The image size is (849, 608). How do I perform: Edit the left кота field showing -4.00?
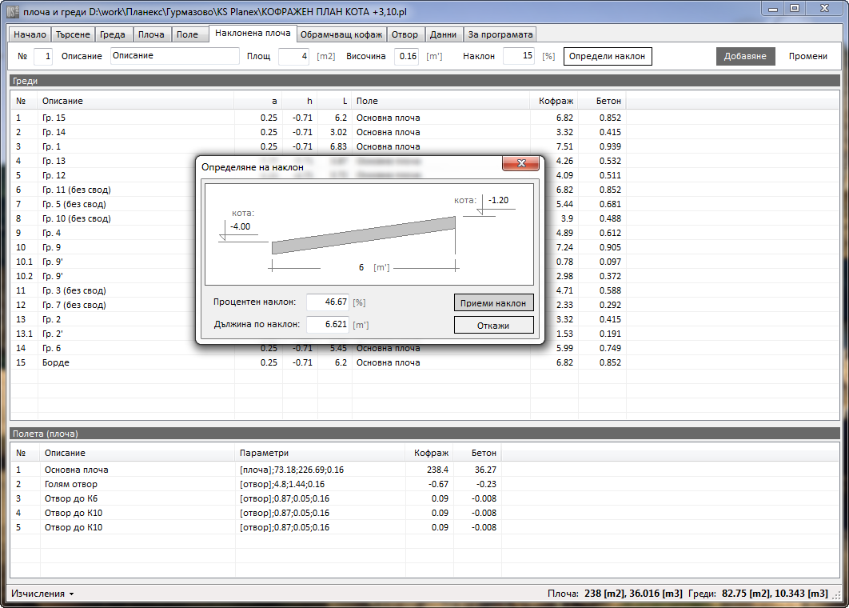244,227
